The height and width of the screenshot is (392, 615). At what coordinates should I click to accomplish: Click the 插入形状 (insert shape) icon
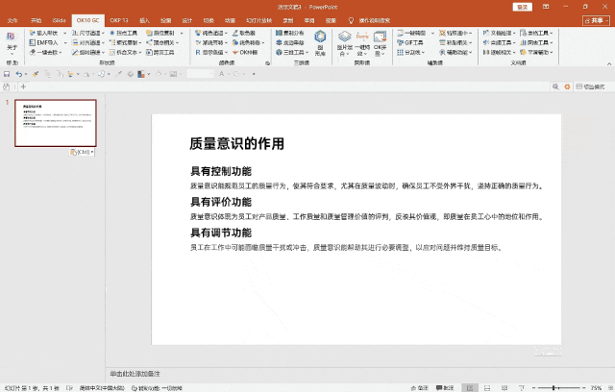(32, 33)
